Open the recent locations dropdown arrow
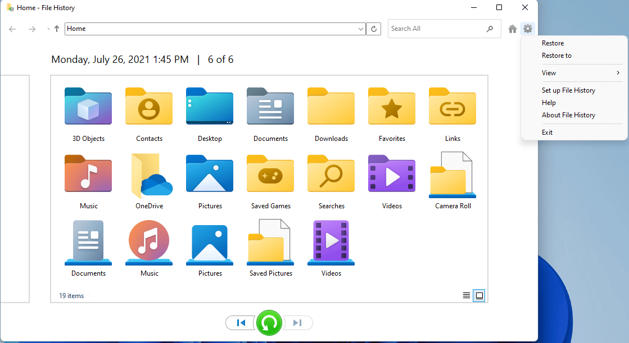The width and height of the screenshot is (629, 343). [48, 29]
